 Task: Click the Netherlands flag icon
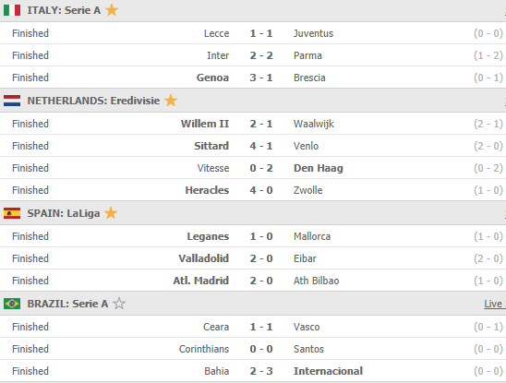(x=12, y=101)
